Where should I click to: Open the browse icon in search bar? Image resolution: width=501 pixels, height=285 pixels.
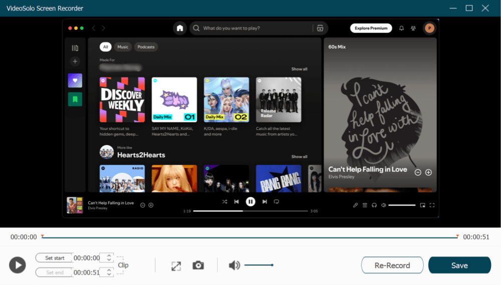[320, 28]
